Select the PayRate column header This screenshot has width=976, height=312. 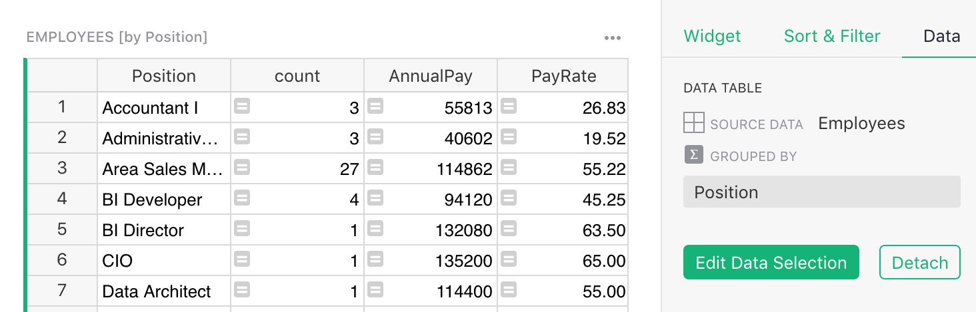click(x=563, y=76)
